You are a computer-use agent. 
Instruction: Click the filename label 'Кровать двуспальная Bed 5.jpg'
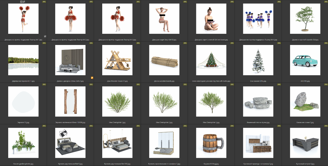click(x=70, y=164)
